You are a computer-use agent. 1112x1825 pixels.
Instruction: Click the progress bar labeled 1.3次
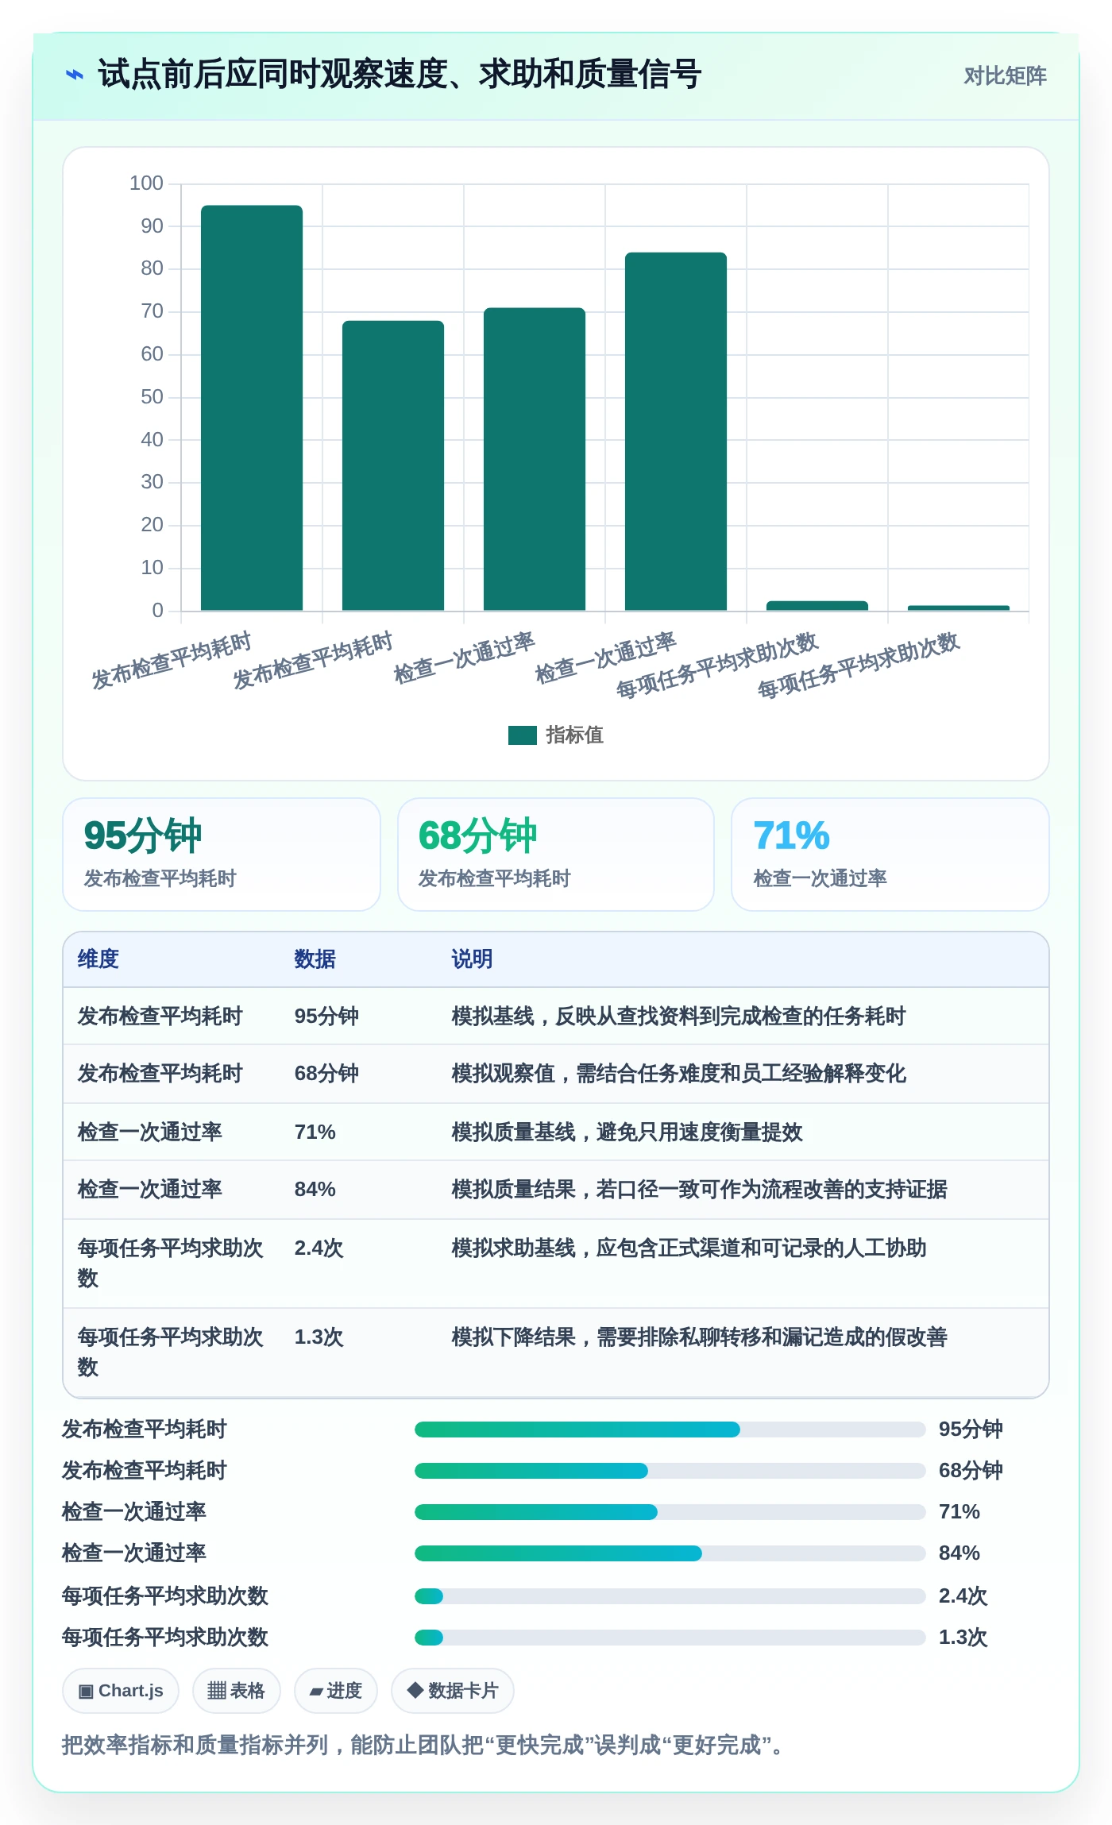pos(670,1638)
